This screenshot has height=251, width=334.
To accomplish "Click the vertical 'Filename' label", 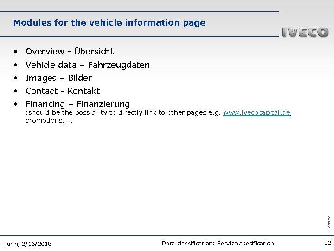I will pyautogui.click(x=329, y=224).
